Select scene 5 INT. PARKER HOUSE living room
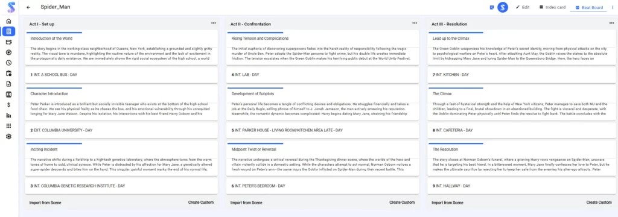Image resolution: width=618 pixels, height=217 pixels. (322, 130)
